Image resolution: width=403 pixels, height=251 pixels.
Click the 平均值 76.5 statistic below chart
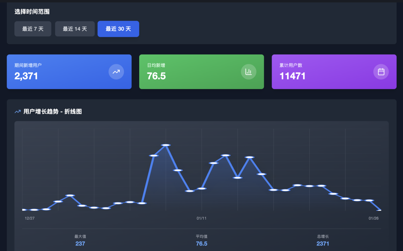[201, 244]
